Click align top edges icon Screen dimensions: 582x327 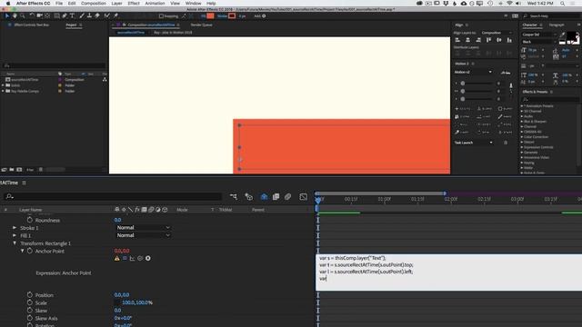point(489,40)
